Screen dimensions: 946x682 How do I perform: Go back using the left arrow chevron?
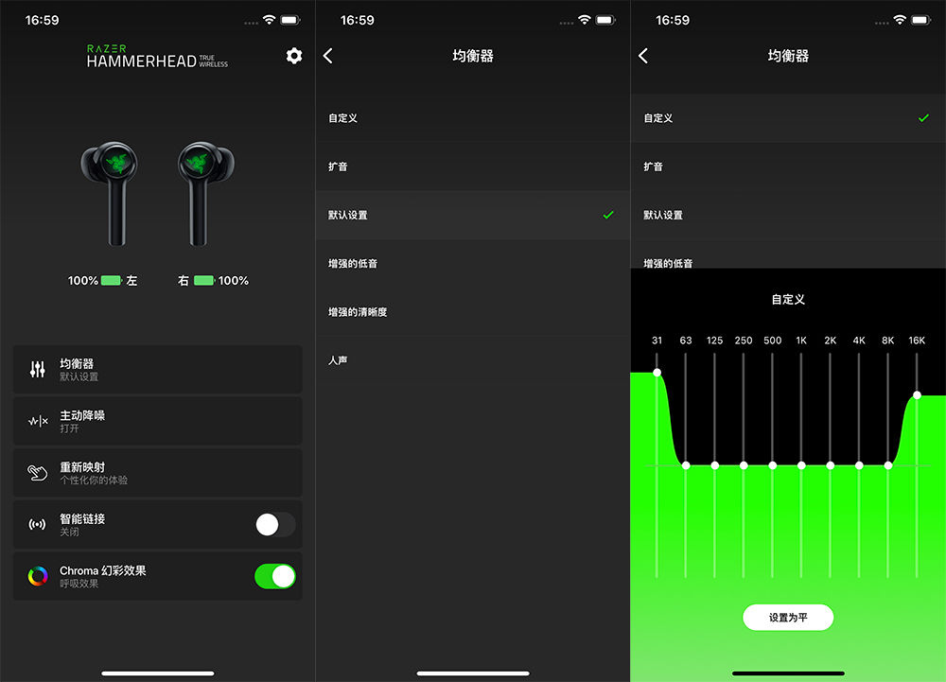coord(327,56)
